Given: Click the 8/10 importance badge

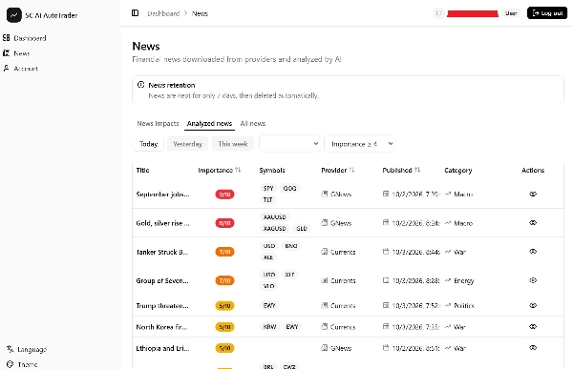Looking at the screenshot, I should [x=224, y=223].
